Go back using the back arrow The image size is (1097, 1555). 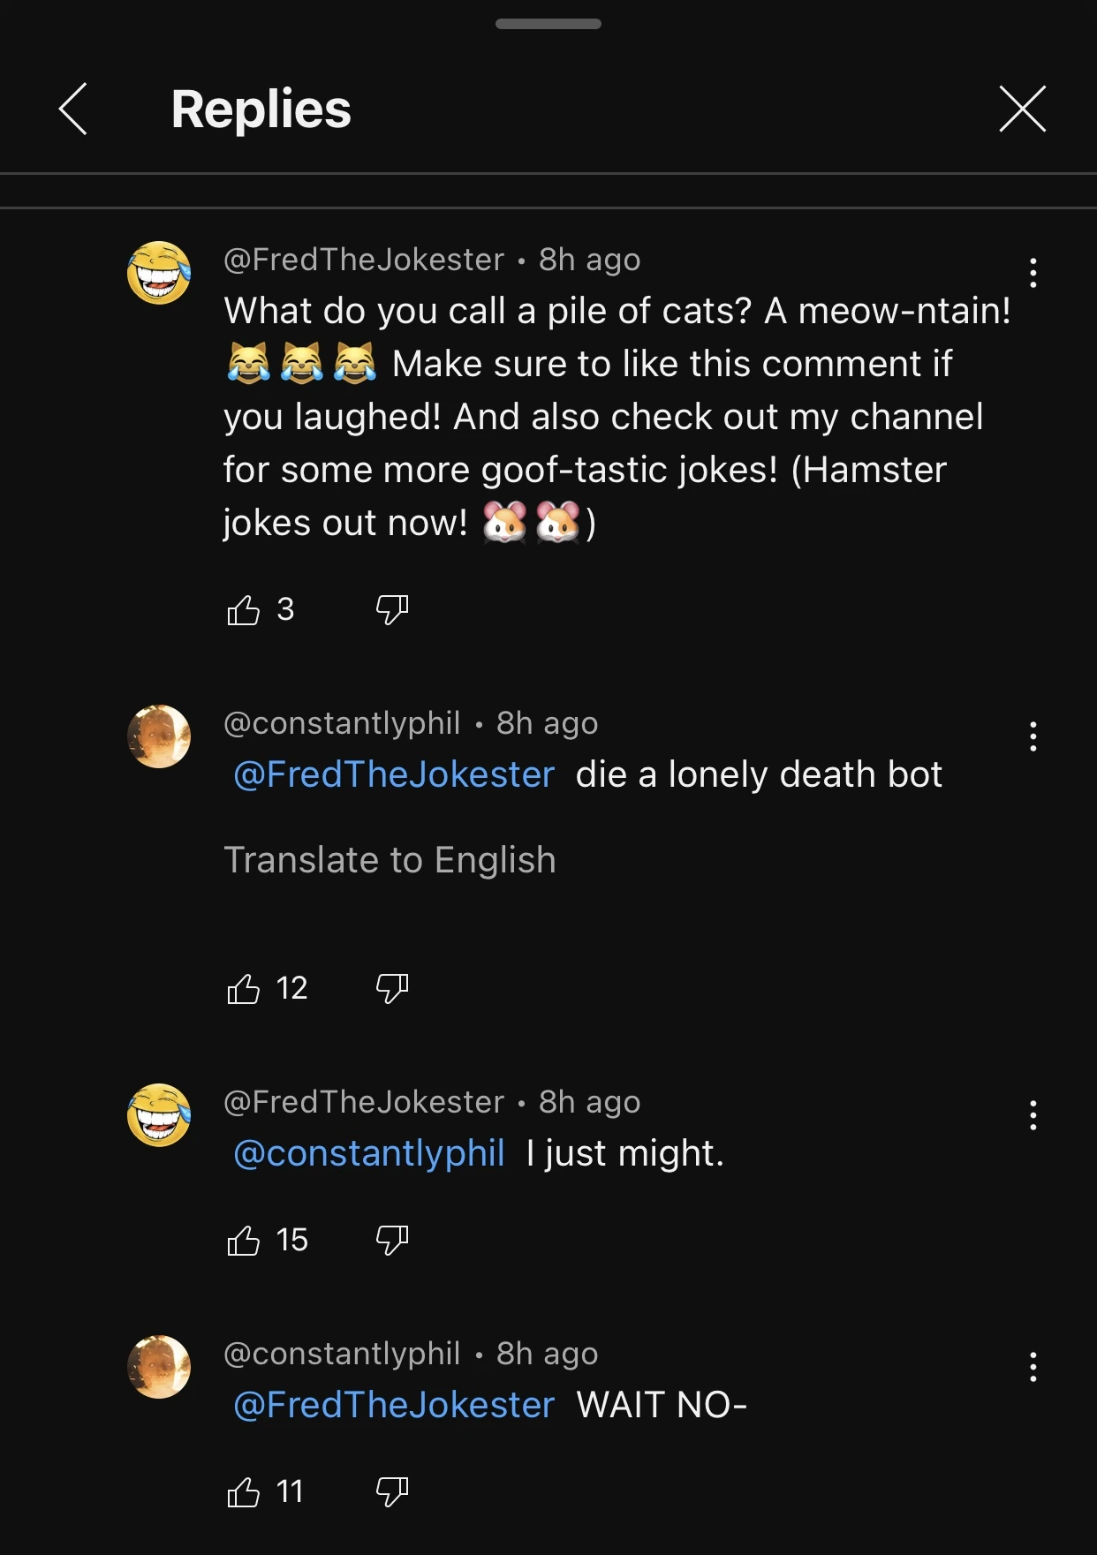click(73, 109)
